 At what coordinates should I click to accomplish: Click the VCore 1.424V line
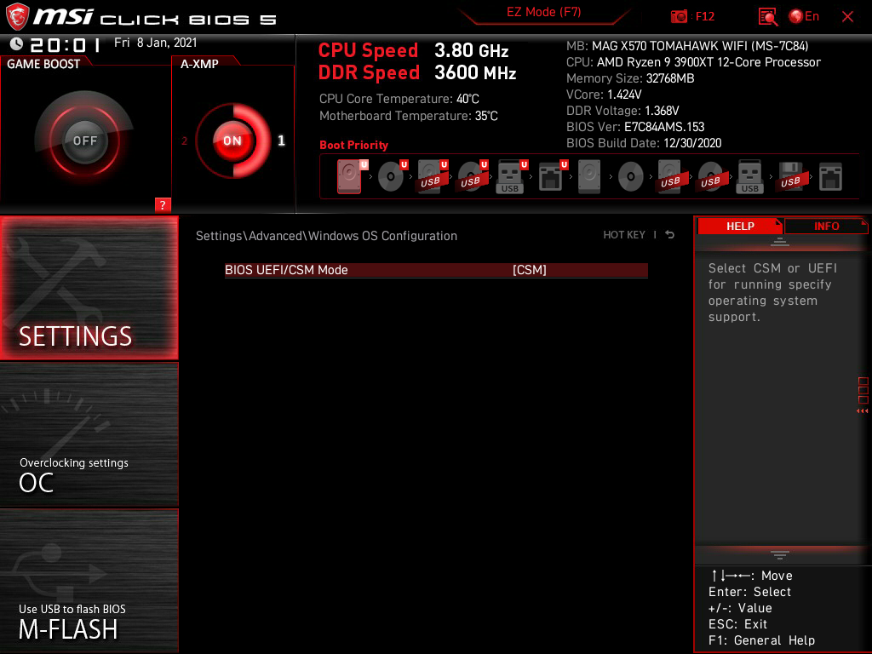point(604,95)
